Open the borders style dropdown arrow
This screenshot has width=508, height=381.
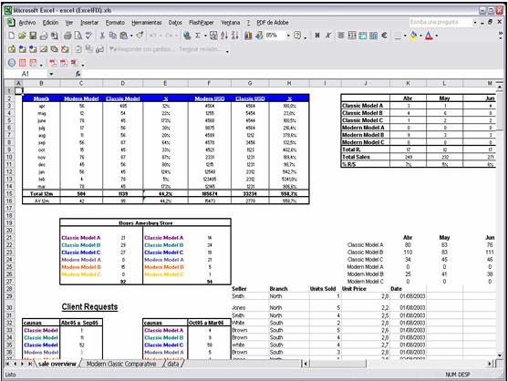tap(405, 36)
